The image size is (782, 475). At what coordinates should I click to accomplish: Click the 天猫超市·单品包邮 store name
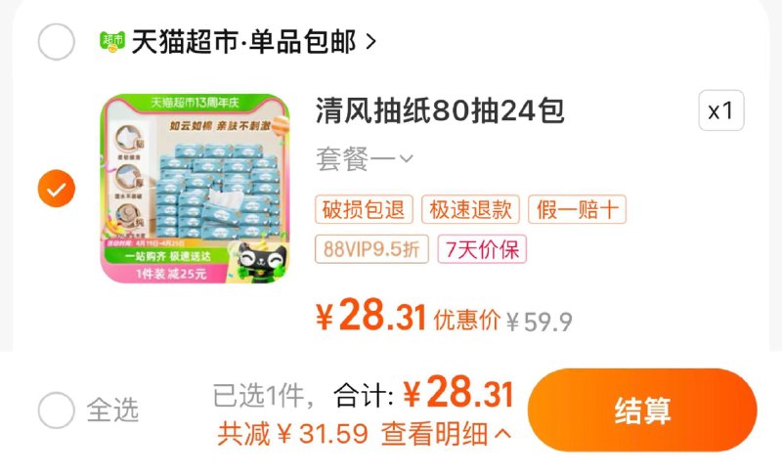243,42
